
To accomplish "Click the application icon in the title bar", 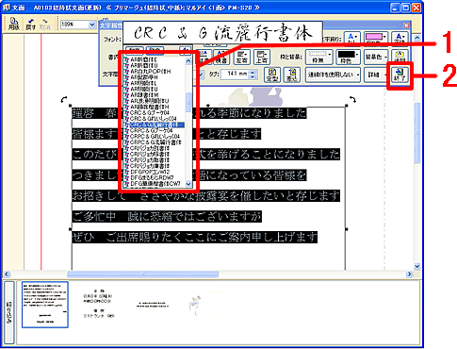I will [7, 8].
